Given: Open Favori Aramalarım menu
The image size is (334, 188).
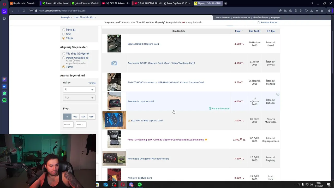Looking at the screenshot, I should [241, 17].
